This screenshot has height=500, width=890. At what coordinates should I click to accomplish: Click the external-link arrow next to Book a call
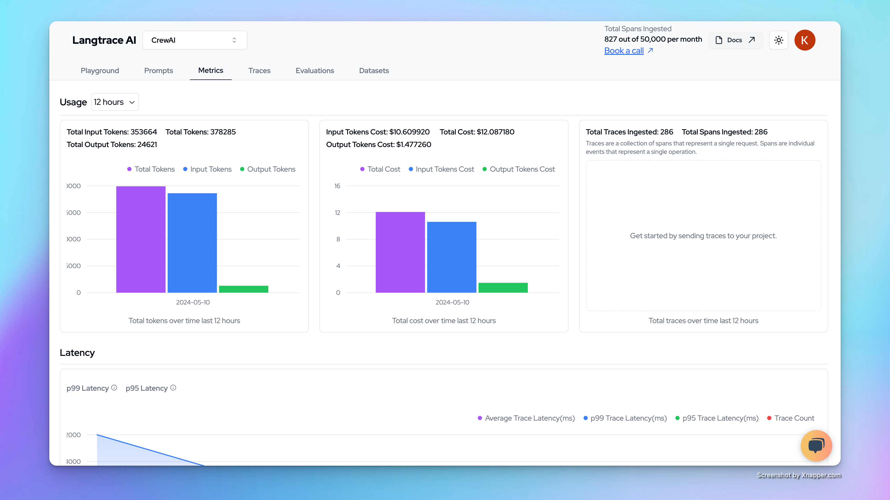pyautogui.click(x=650, y=50)
